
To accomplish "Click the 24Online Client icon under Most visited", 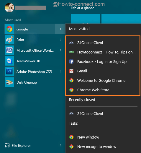I will [x=71, y=43].
